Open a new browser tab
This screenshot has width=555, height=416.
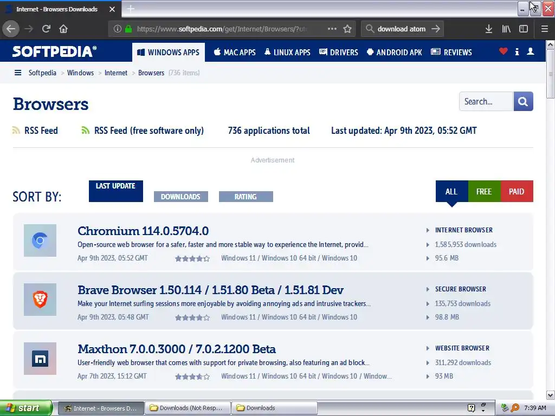[131, 9]
